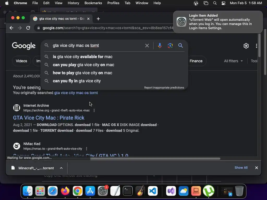Click the Google logo

[x=24, y=46]
